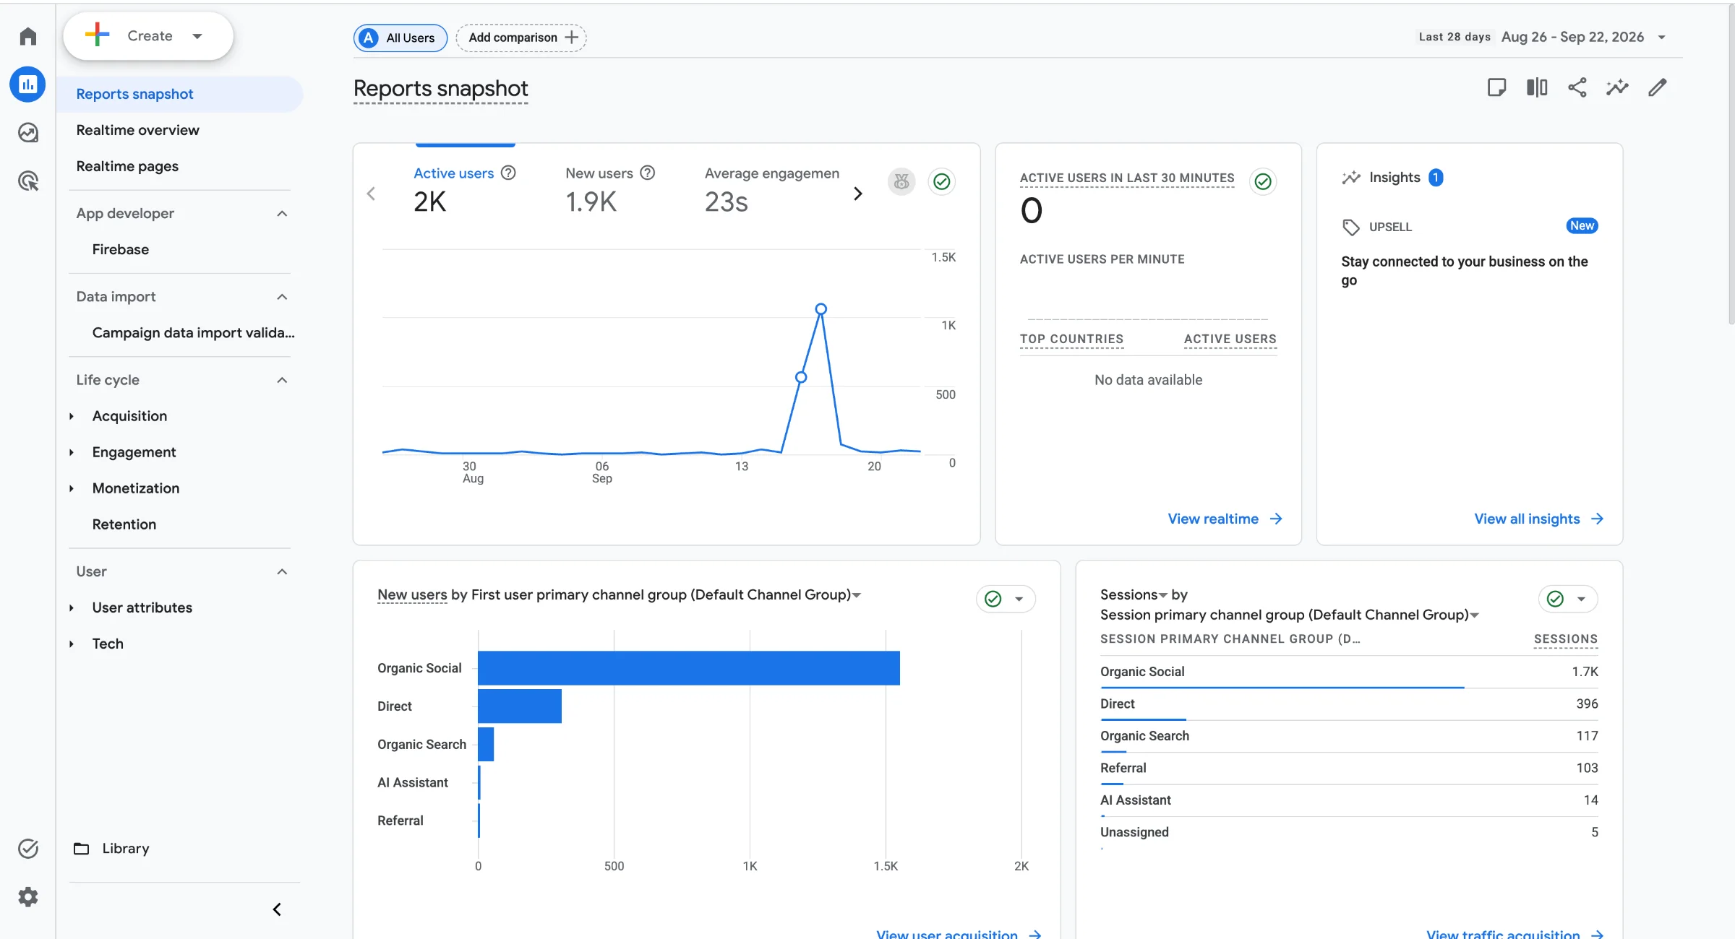Screen dimensions: 1735x939
Task: Open the Home icon in left rail
Action: [x=27, y=36]
